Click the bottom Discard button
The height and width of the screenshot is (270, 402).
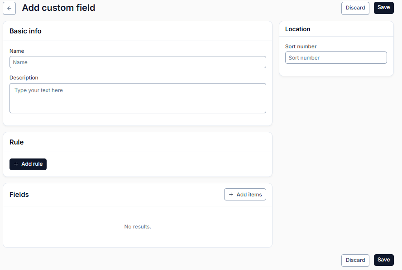point(355,260)
